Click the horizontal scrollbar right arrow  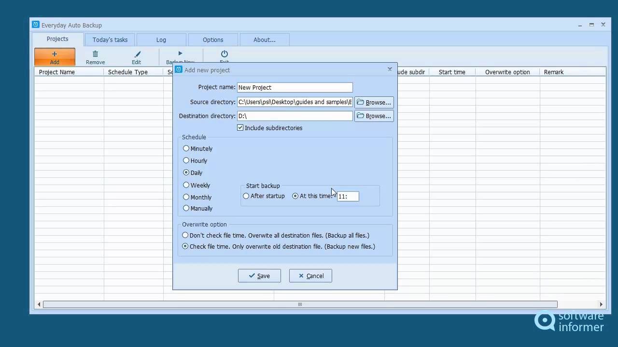[x=601, y=304]
